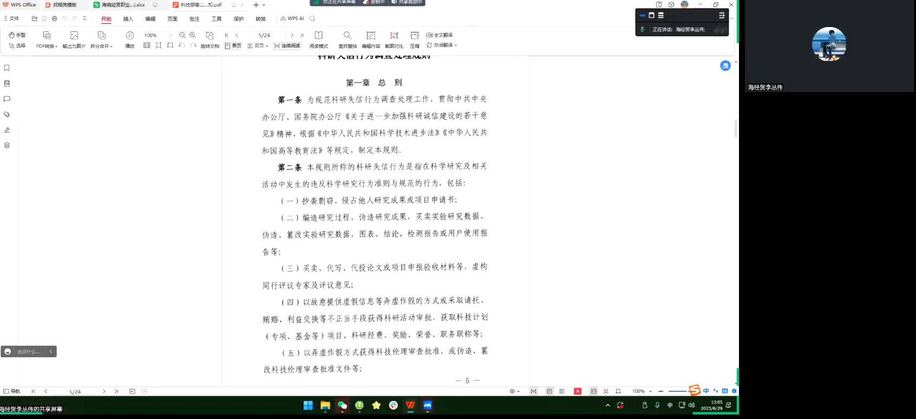Click the 输出为图片 export-as-image icon
916x419 pixels.
(x=74, y=36)
